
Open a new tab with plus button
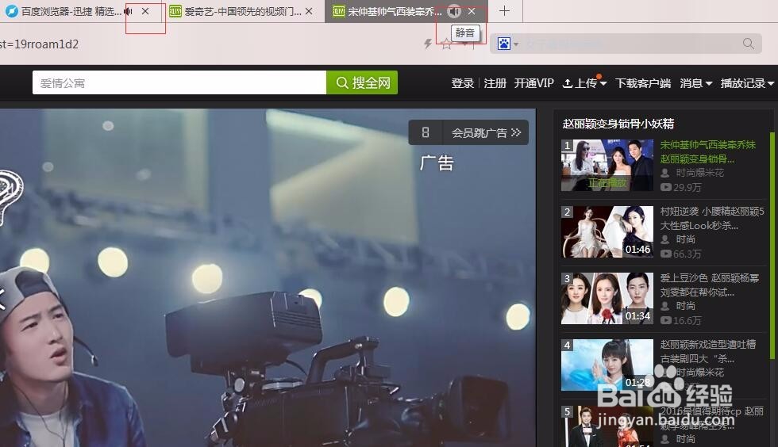[x=504, y=11]
